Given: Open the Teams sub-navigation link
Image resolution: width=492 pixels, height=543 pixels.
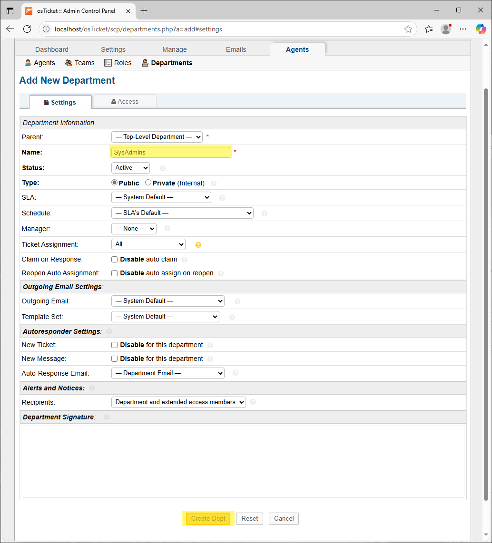Looking at the screenshot, I should (x=79, y=63).
